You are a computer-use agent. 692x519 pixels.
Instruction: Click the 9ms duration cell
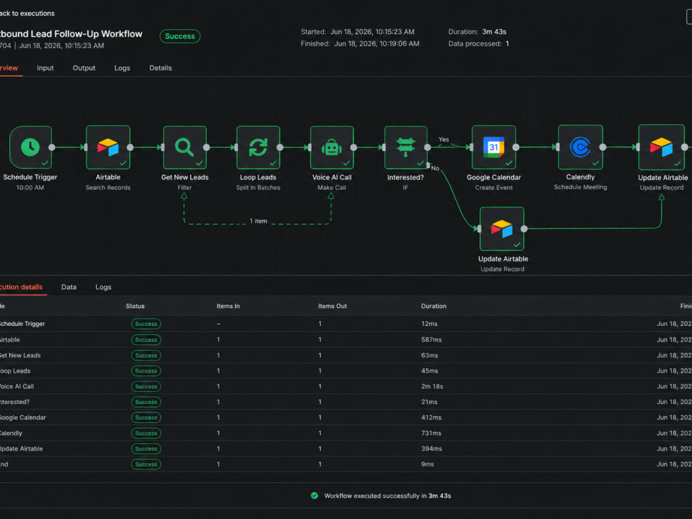pos(427,464)
